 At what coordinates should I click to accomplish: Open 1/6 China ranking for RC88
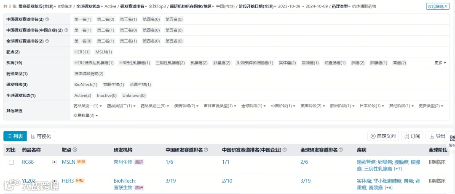pyautogui.click(x=169, y=162)
